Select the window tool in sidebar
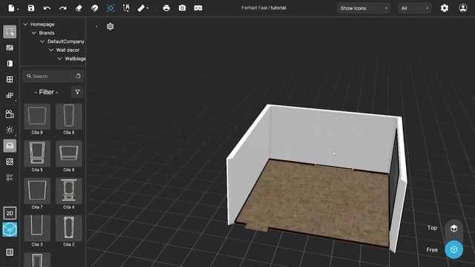The width and height of the screenshot is (475, 267). coord(10,79)
